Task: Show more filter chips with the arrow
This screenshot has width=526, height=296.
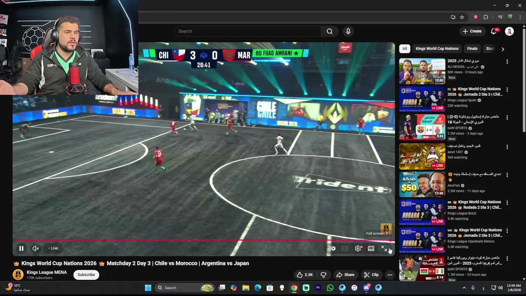Action: pos(503,49)
